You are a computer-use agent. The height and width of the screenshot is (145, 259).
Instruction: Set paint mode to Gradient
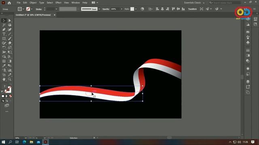6,96
